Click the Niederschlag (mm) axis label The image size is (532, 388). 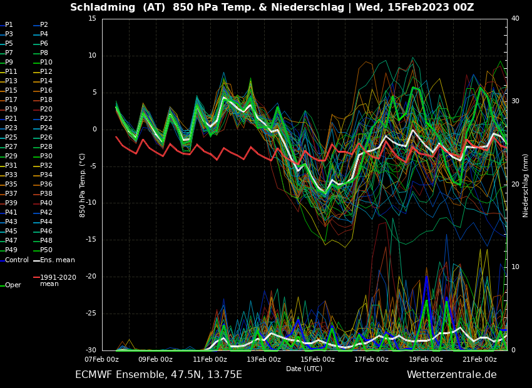pyautogui.click(x=526, y=185)
